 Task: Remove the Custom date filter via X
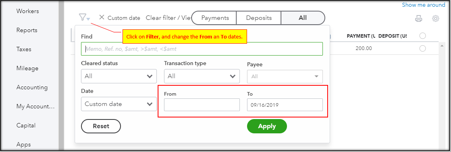pyautogui.click(x=101, y=17)
